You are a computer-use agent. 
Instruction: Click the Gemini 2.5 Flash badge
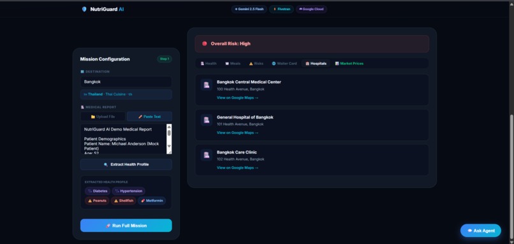tap(249, 9)
